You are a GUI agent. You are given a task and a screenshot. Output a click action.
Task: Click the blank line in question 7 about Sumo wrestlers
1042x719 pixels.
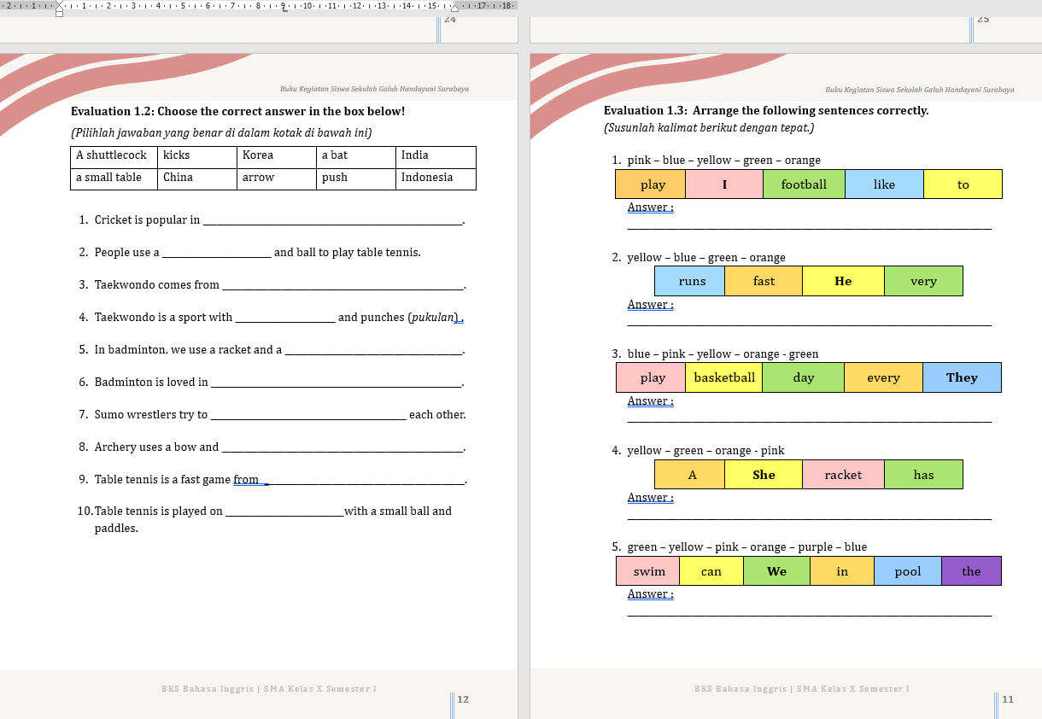coord(307,416)
